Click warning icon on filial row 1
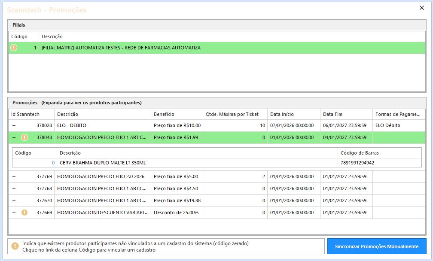Image resolution: width=433 pixels, height=261 pixels. click(14, 48)
